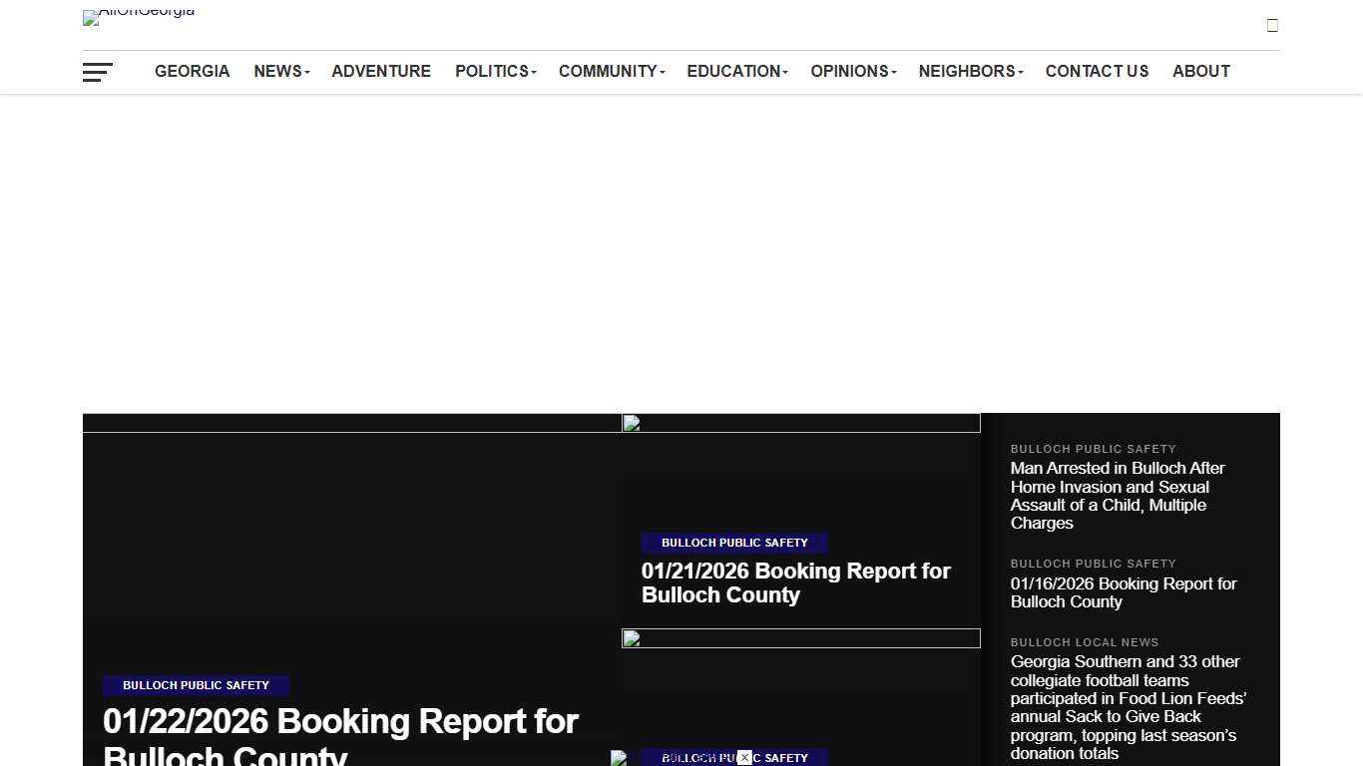Open the 01/22/2026 Booking Report headline
This screenshot has width=1363, height=766.
pyautogui.click(x=340, y=722)
